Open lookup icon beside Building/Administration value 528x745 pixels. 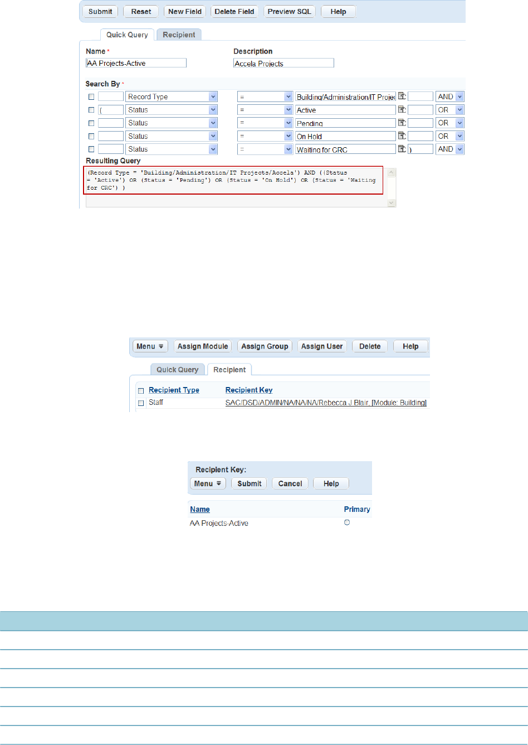click(x=402, y=96)
